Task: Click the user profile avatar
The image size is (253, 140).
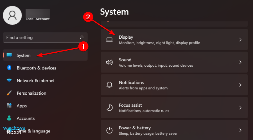Action: pos(12,15)
